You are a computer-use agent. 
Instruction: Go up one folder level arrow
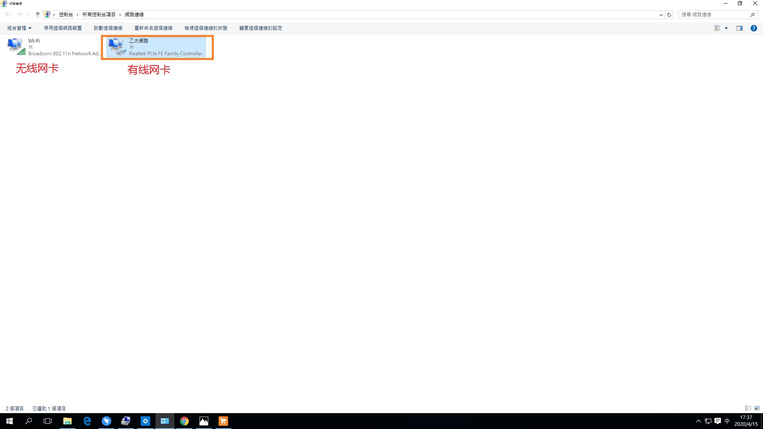(38, 14)
